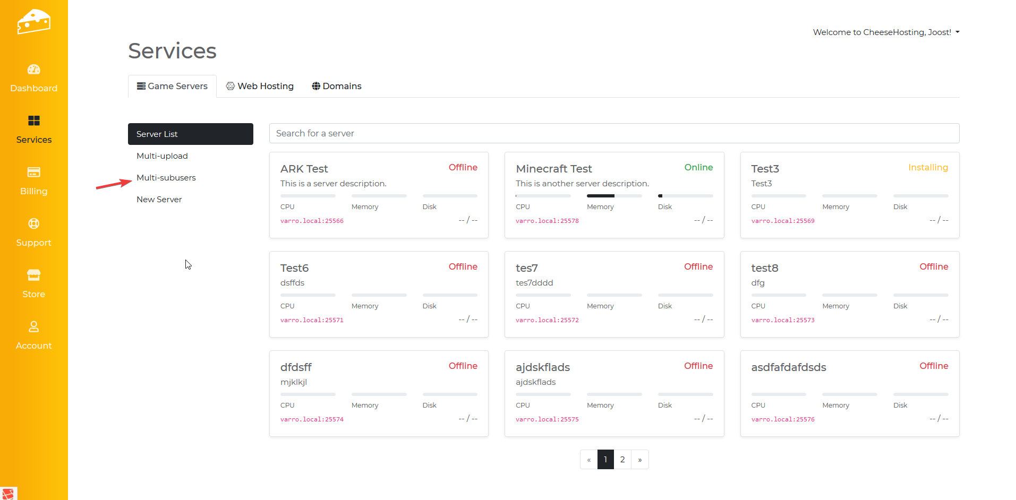The image size is (1016, 500).
Task: Click the CheeseHosting cheese logo
Action: pyautogui.click(x=33, y=22)
